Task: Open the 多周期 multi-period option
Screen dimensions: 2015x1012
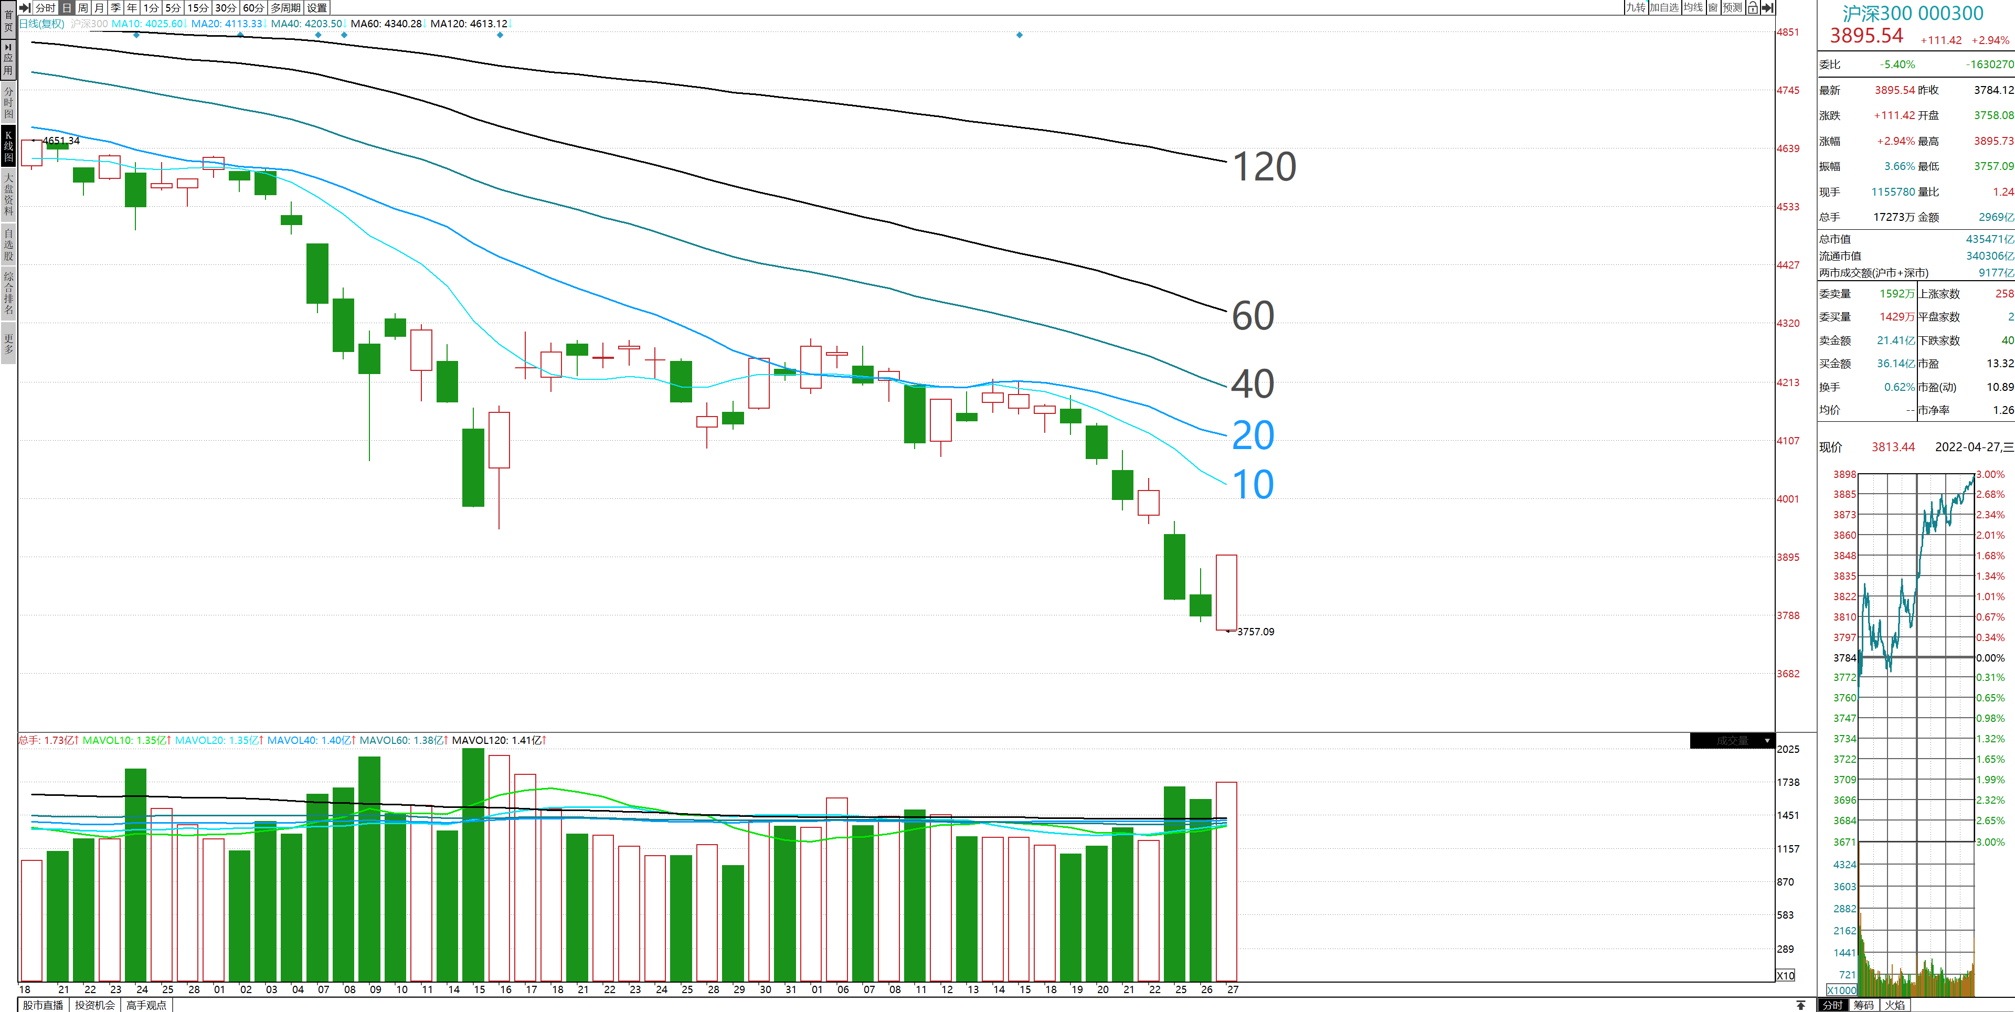Action: click(285, 8)
